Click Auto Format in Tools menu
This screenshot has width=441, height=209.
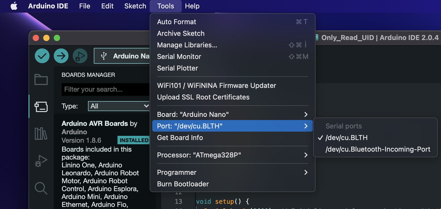[x=177, y=22]
